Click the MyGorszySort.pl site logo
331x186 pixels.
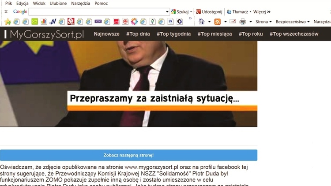(x=44, y=34)
